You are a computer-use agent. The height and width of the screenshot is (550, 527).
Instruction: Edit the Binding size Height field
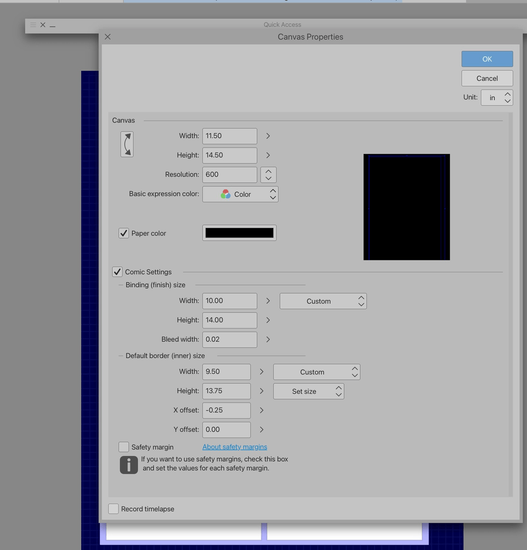[x=229, y=320]
